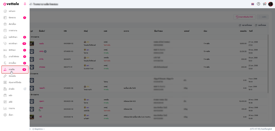Click paw placeholder image in row 6704695-03
The height and width of the screenshot is (131, 275).
(x=32, y=51)
